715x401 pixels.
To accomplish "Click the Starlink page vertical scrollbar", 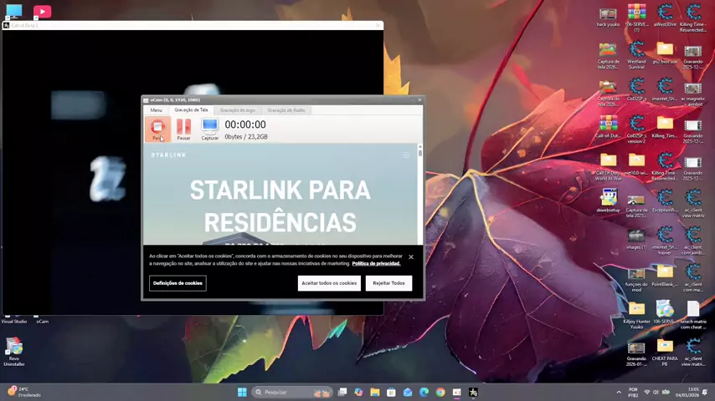I will tap(419, 192).
